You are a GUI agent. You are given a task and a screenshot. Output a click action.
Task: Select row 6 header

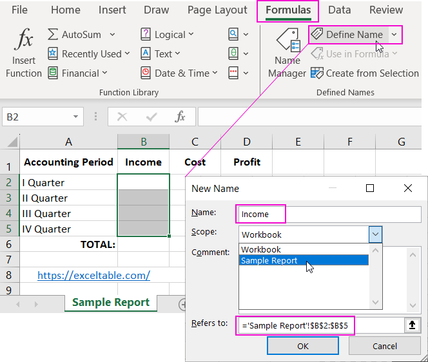pos(9,244)
